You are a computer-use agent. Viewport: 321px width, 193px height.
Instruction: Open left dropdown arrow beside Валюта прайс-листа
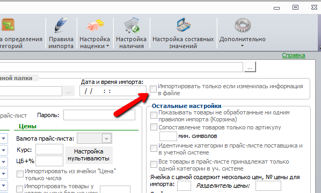point(4,138)
